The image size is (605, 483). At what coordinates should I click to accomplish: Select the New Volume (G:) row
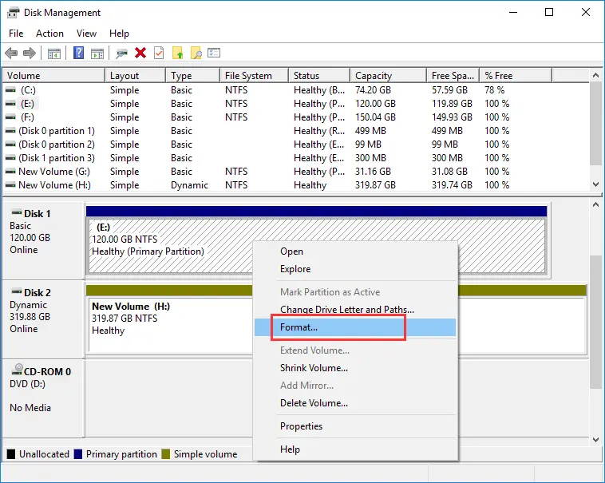click(53, 172)
